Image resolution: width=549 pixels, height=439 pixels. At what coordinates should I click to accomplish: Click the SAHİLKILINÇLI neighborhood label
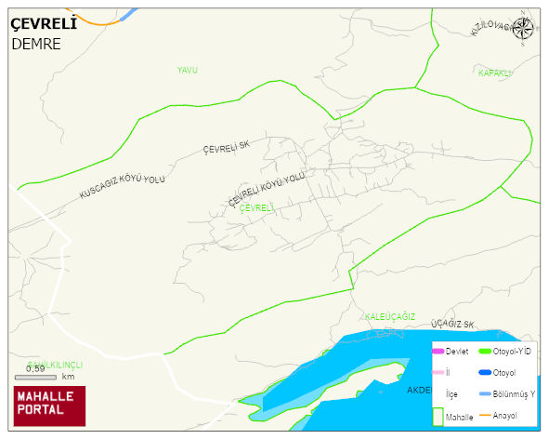click(x=56, y=365)
